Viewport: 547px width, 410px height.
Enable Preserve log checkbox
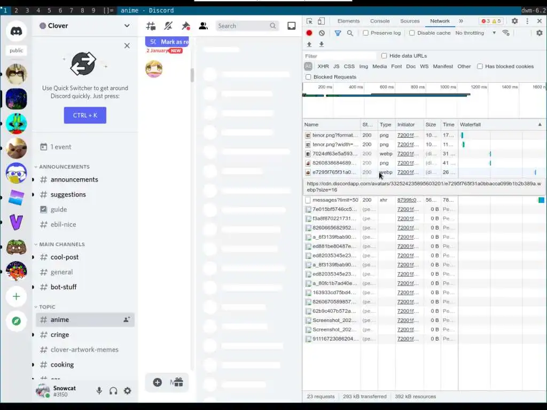pyautogui.click(x=365, y=33)
